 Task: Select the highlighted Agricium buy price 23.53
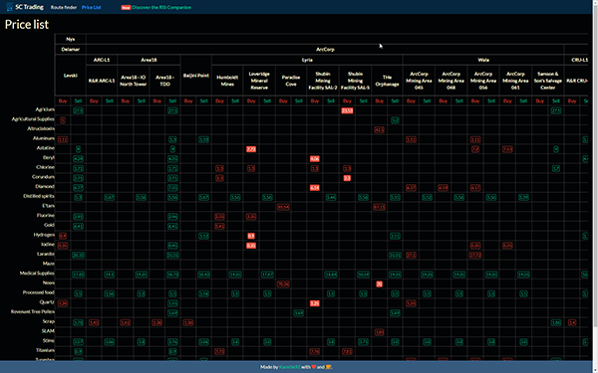tap(347, 110)
